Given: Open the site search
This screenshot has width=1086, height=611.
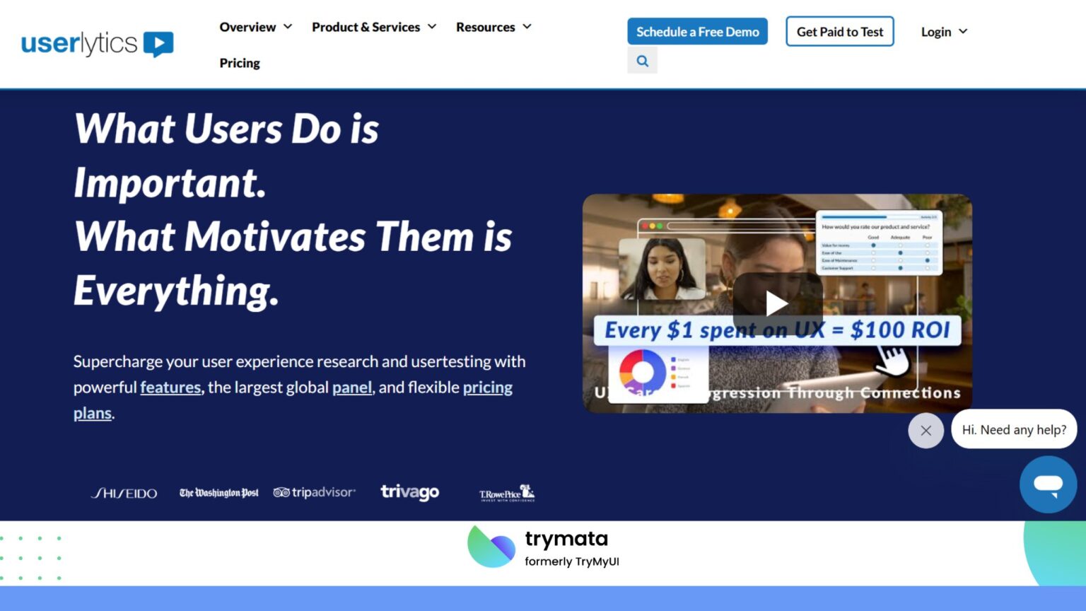Looking at the screenshot, I should [x=642, y=60].
